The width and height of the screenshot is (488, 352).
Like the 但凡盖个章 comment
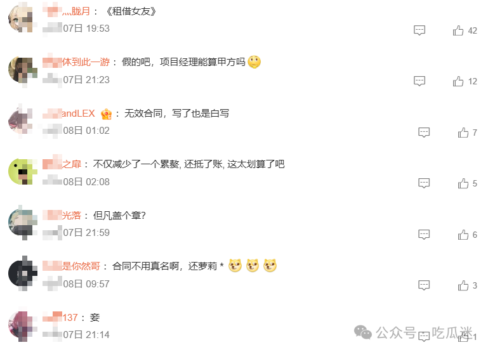[463, 235]
